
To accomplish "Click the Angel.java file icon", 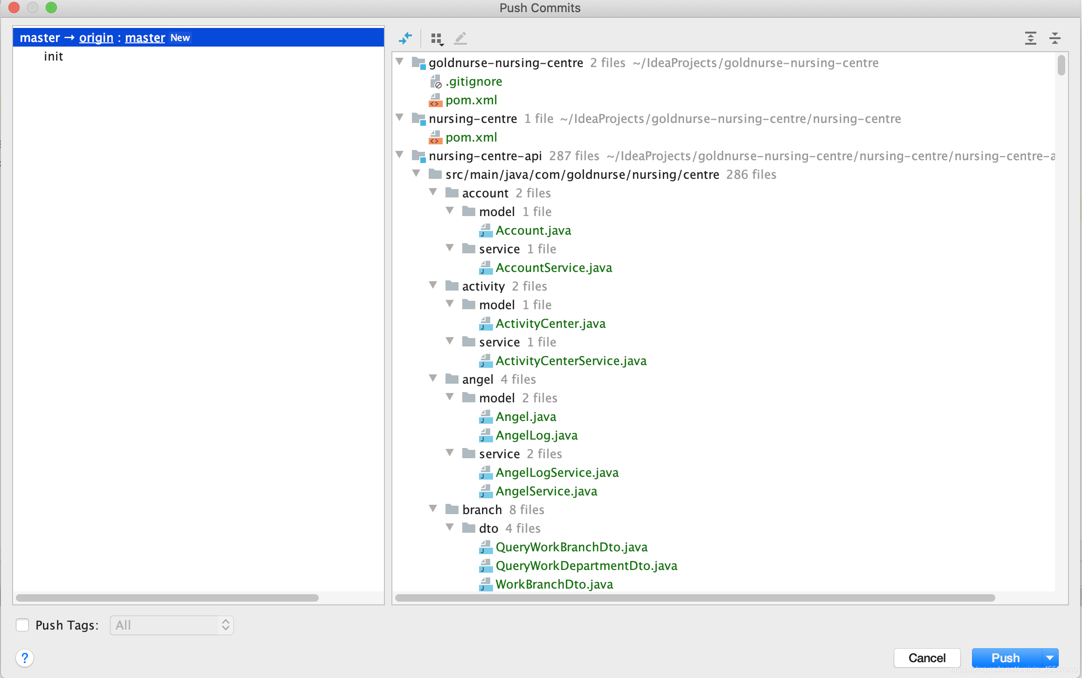I will click(x=486, y=417).
